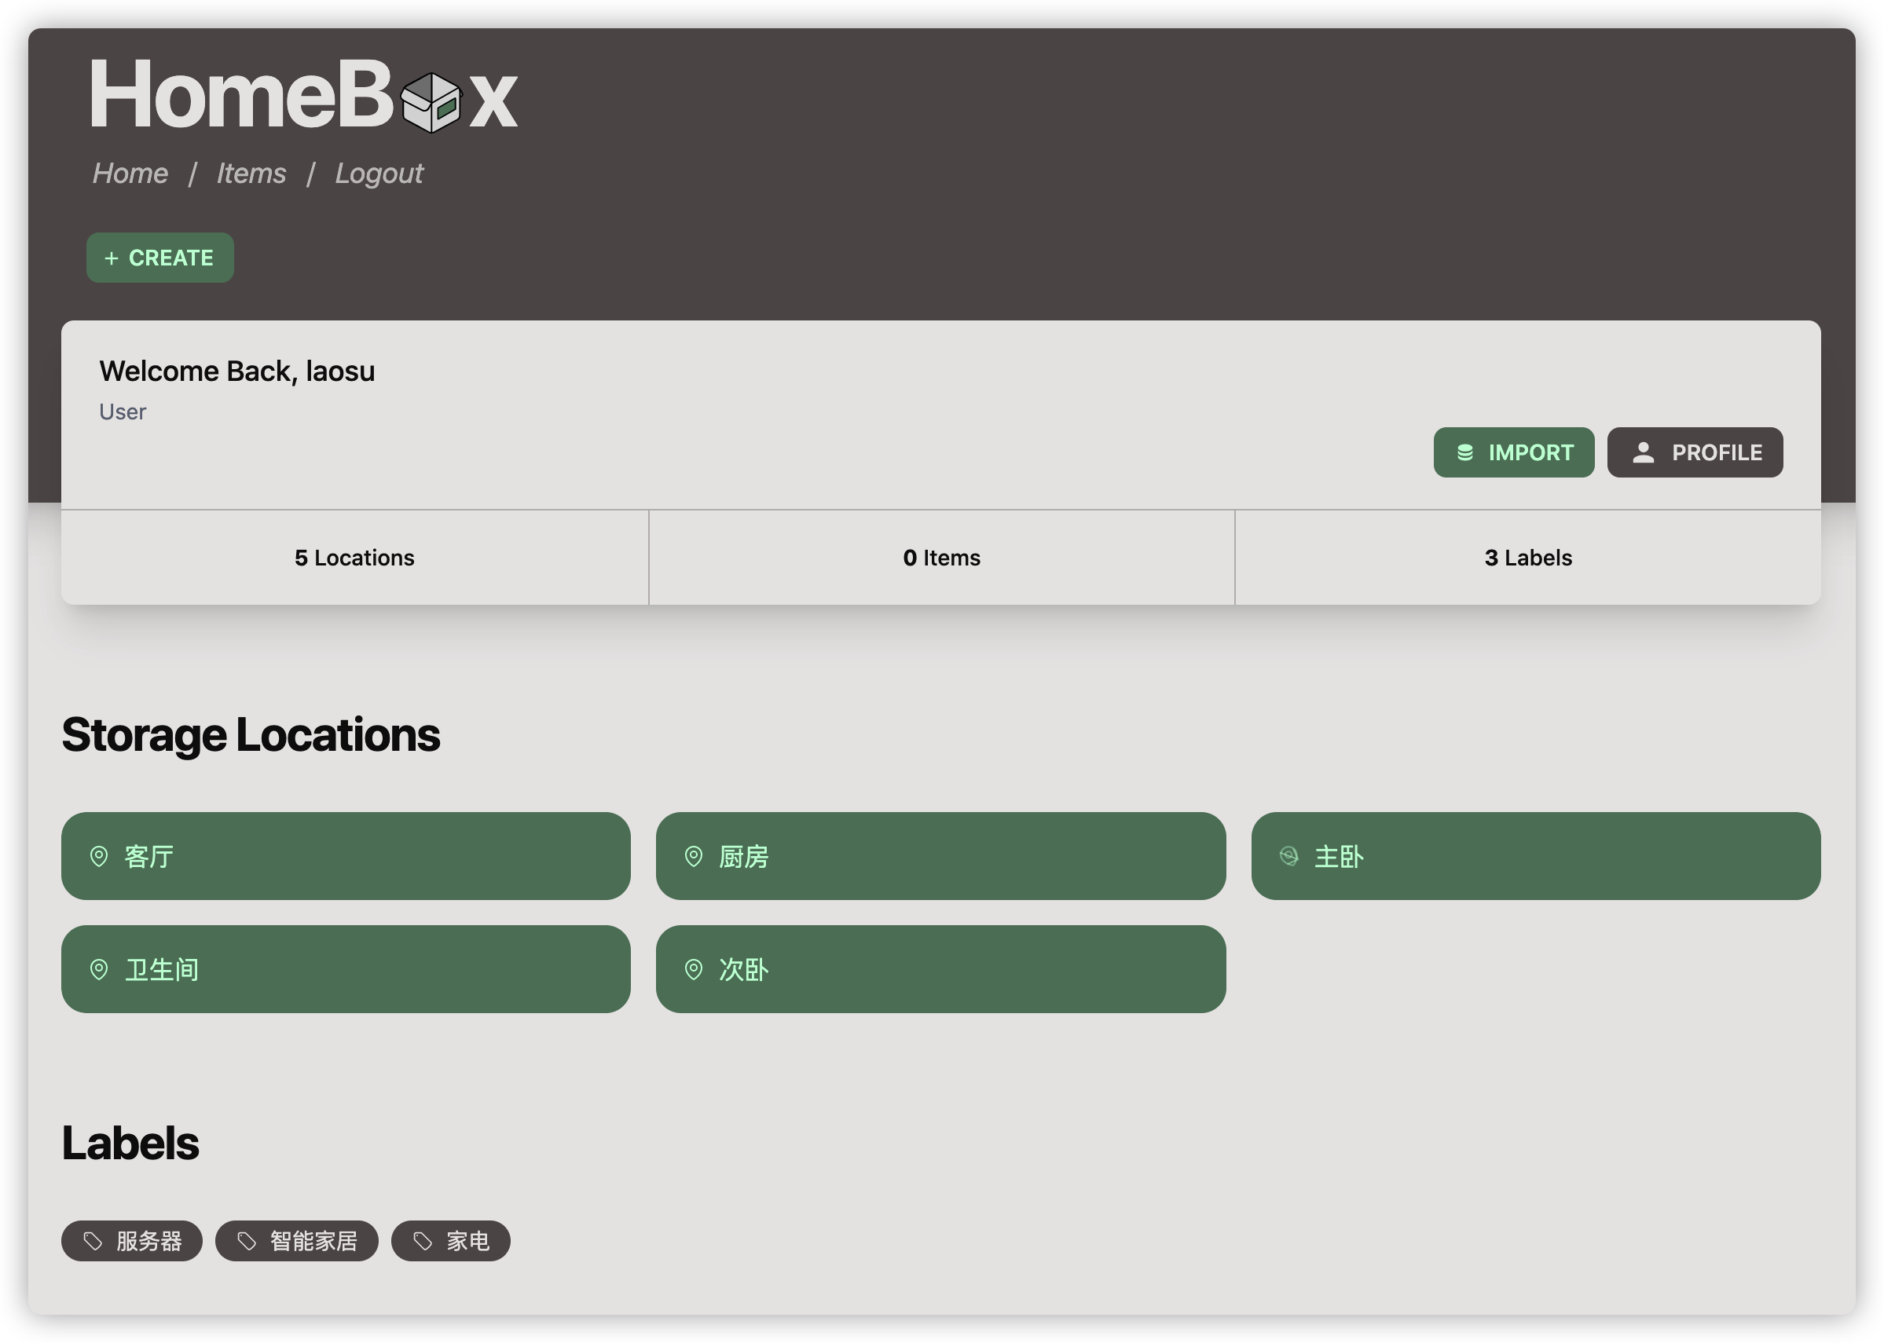1884x1343 pixels.
Task: Click the HomeBox box logo icon
Action: point(430,103)
